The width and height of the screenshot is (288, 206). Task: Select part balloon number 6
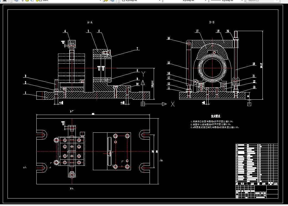(99, 31)
